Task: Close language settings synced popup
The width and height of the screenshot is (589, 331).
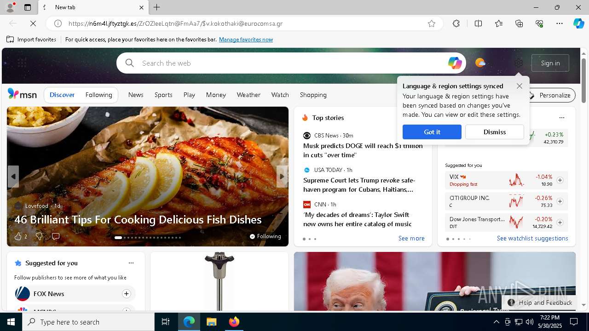Action: pos(519,86)
